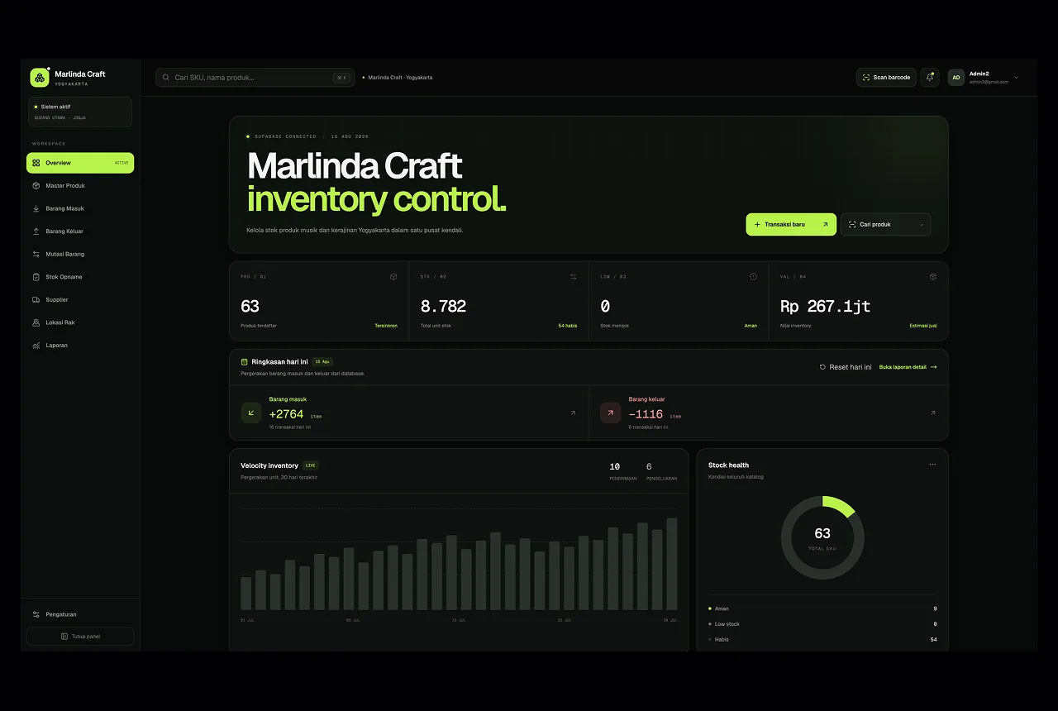Click Reset hari ini
This screenshot has height=711, width=1058.
click(x=846, y=367)
